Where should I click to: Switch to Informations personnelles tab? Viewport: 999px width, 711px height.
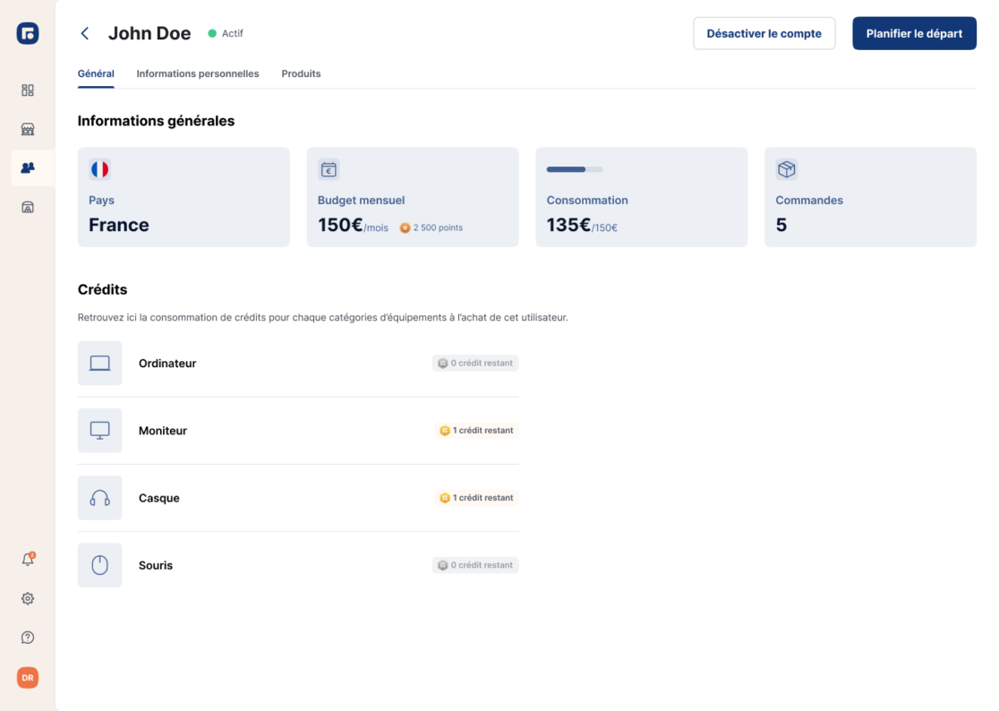(x=198, y=73)
